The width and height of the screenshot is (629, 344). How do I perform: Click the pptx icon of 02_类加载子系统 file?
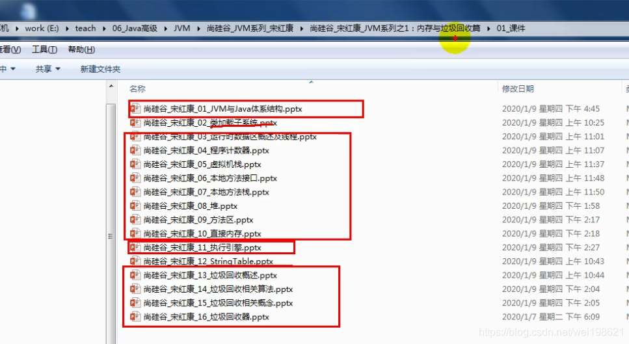coord(135,123)
